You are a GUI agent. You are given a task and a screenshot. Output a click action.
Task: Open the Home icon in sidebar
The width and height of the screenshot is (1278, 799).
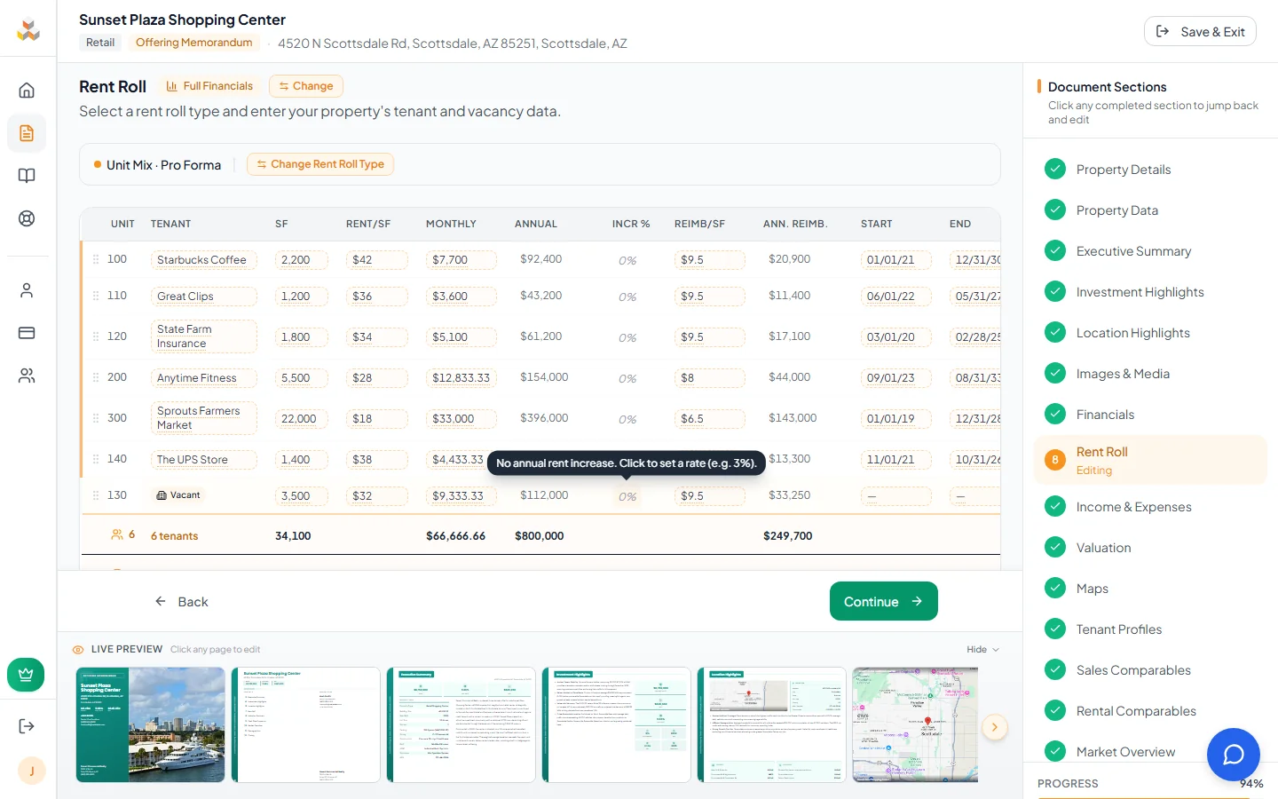28,90
